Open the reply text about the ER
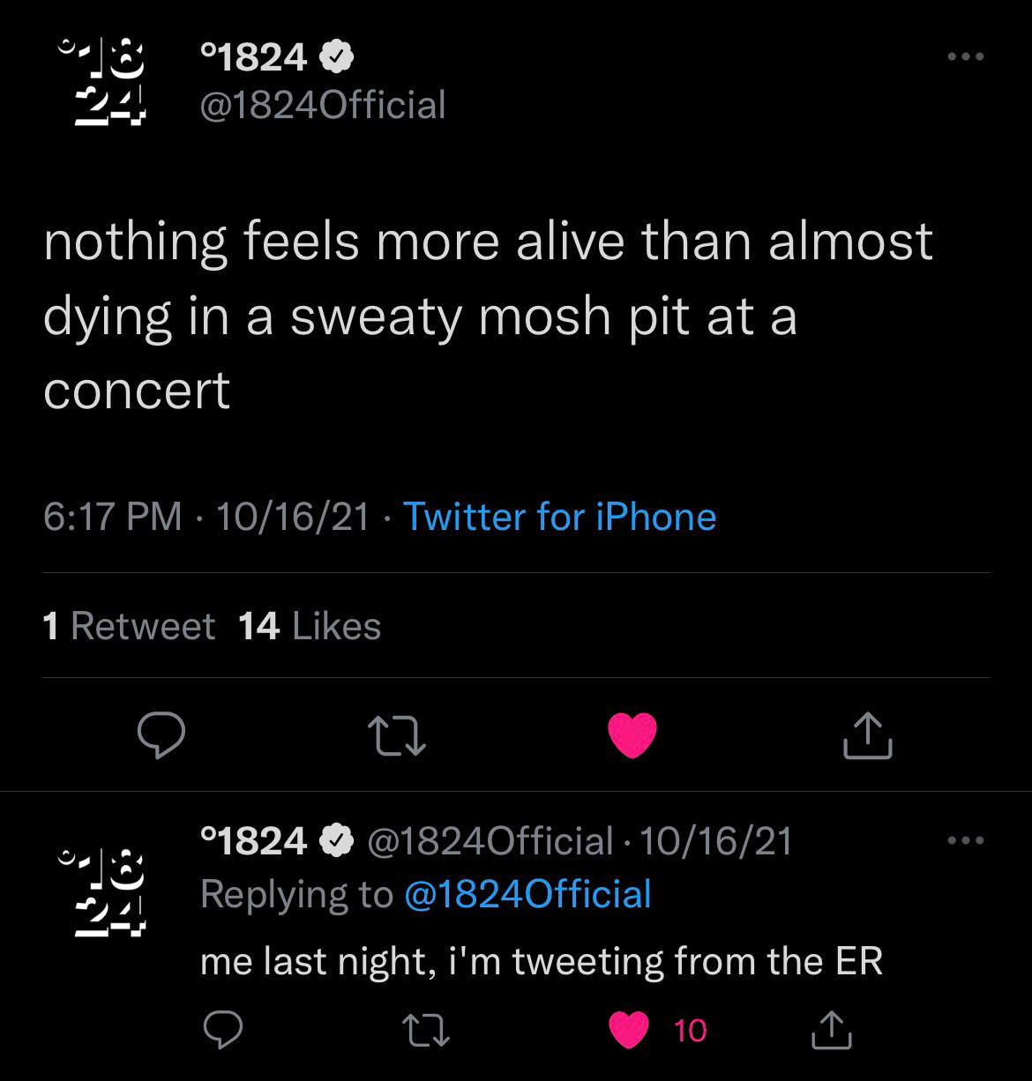This screenshot has width=1032, height=1081. pyautogui.click(x=541, y=961)
